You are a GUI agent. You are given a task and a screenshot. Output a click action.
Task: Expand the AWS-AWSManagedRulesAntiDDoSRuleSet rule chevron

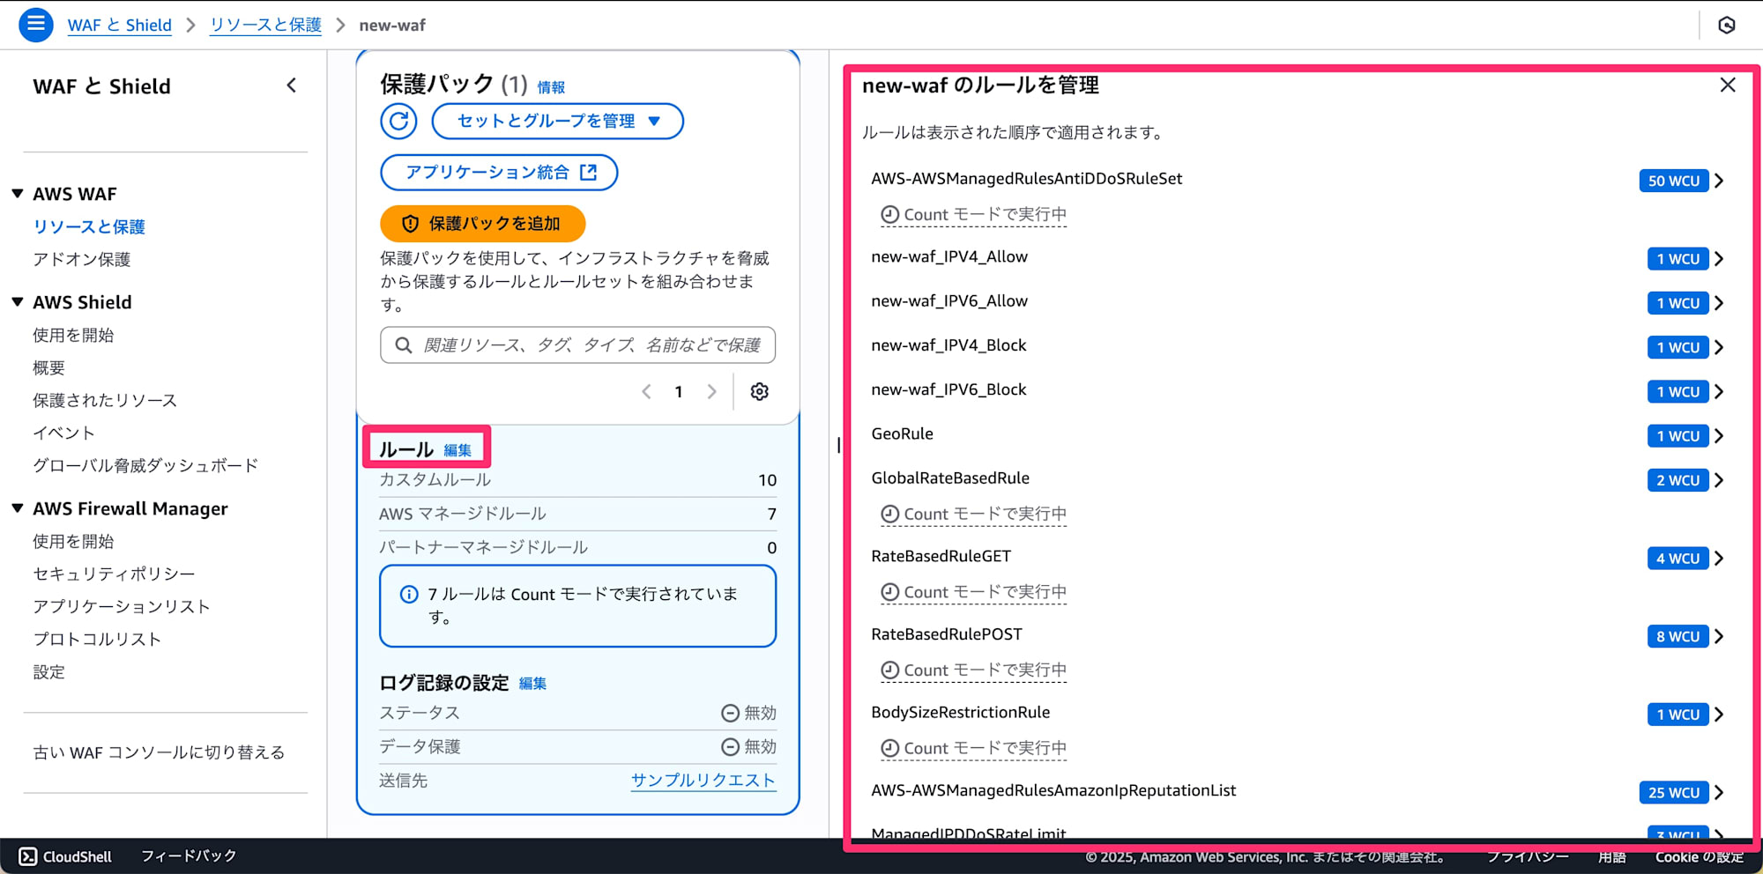click(x=1719, y=181)
